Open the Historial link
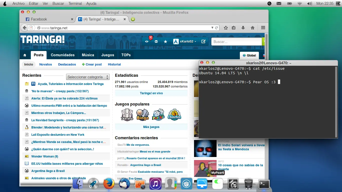This screenshot has width=342, height=192. tap(114, 64)
